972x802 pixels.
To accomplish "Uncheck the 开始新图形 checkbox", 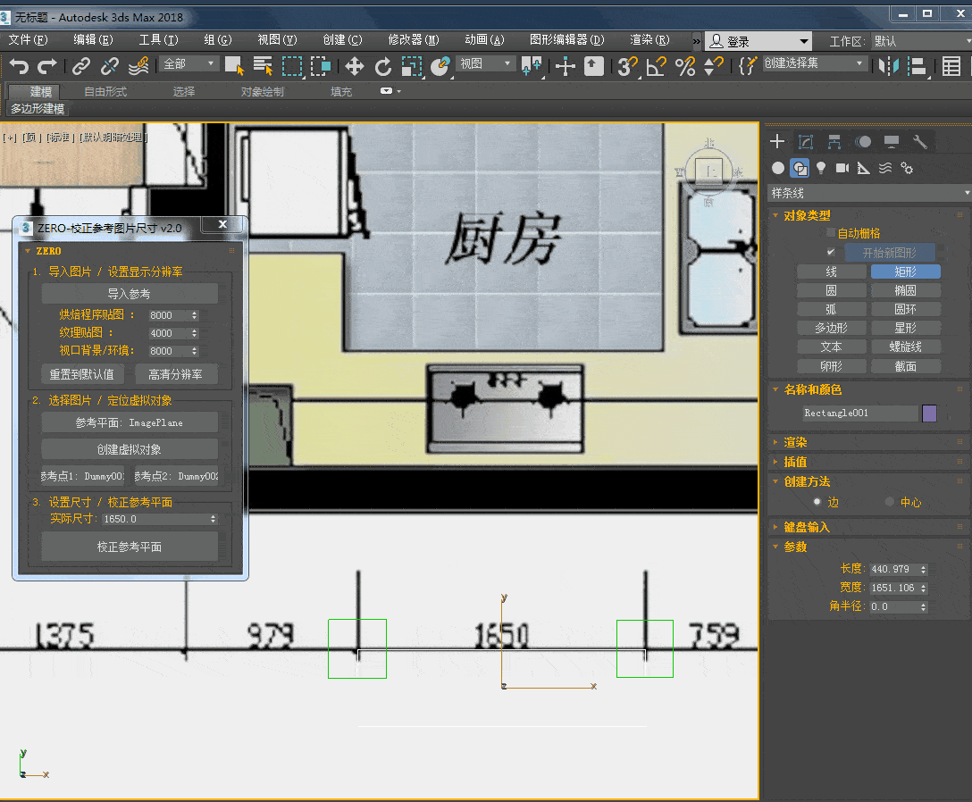I will point(831,253).
